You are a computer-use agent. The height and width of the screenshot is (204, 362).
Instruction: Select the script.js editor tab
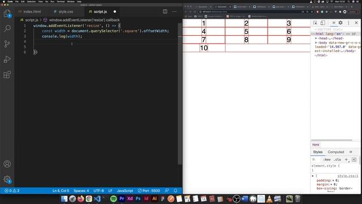pyautogui.click(x=101, y=11)
